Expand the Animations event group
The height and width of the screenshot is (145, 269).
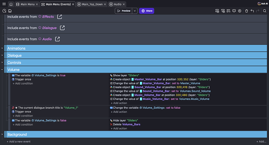pos(2,48)
